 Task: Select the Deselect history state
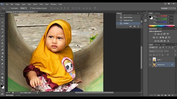point(126,23)
